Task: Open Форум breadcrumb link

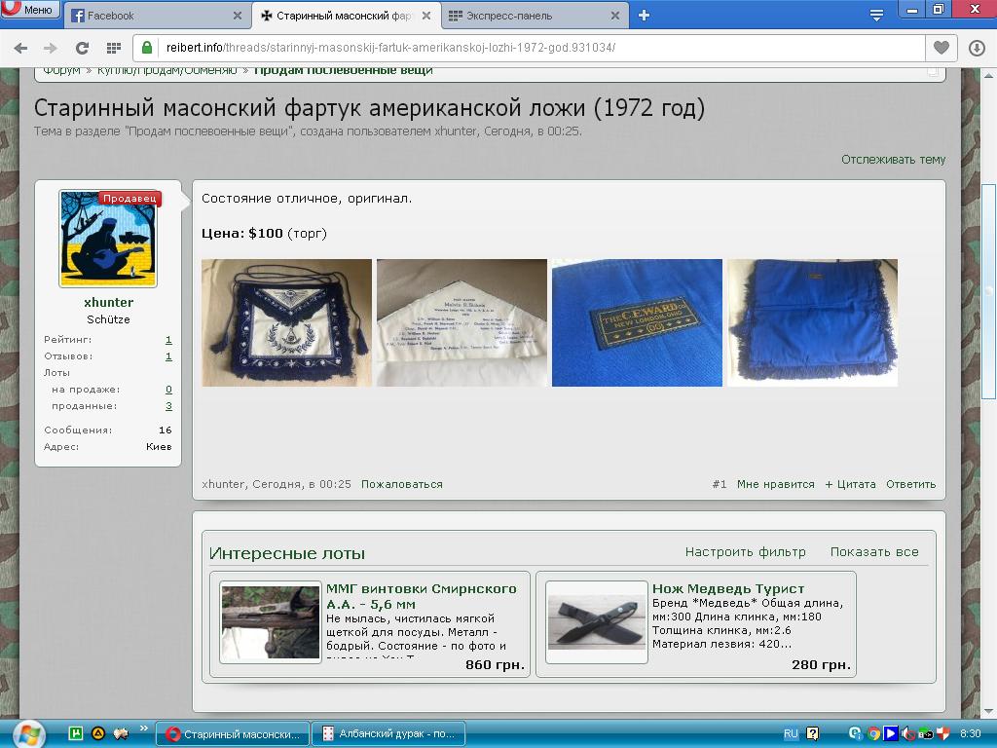Action: (x=61, y=70)
